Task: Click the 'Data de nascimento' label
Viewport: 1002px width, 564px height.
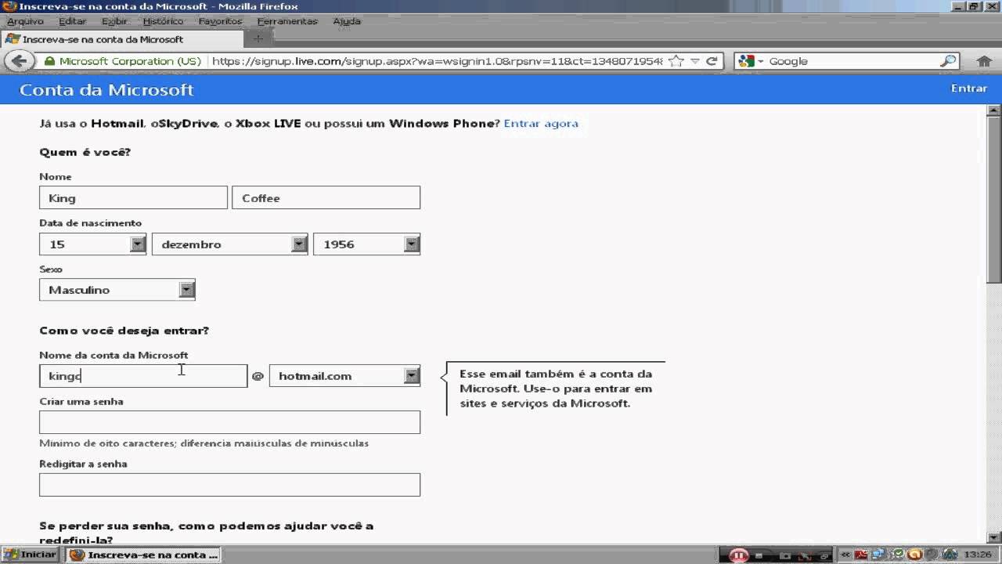Action: tap(91, 223)
